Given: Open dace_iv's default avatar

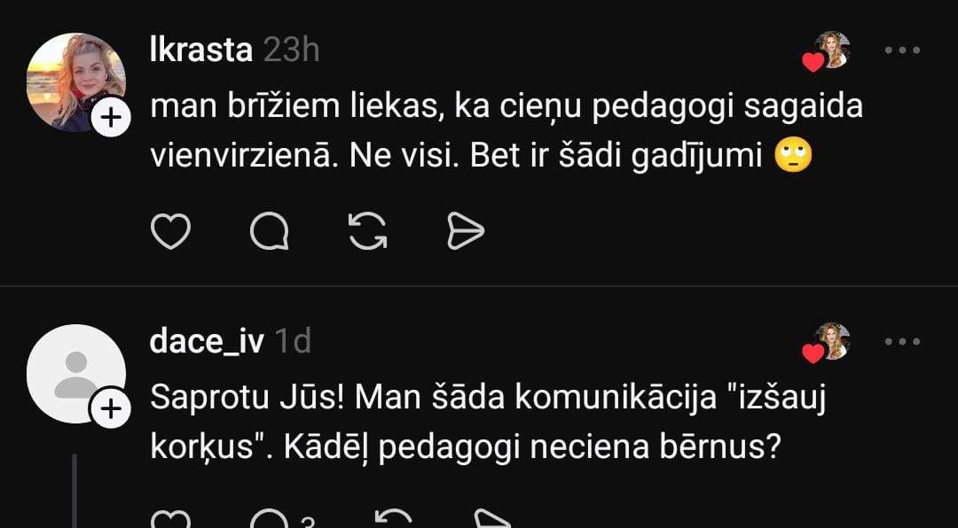Looking at the screenshot, I should 74,373.
